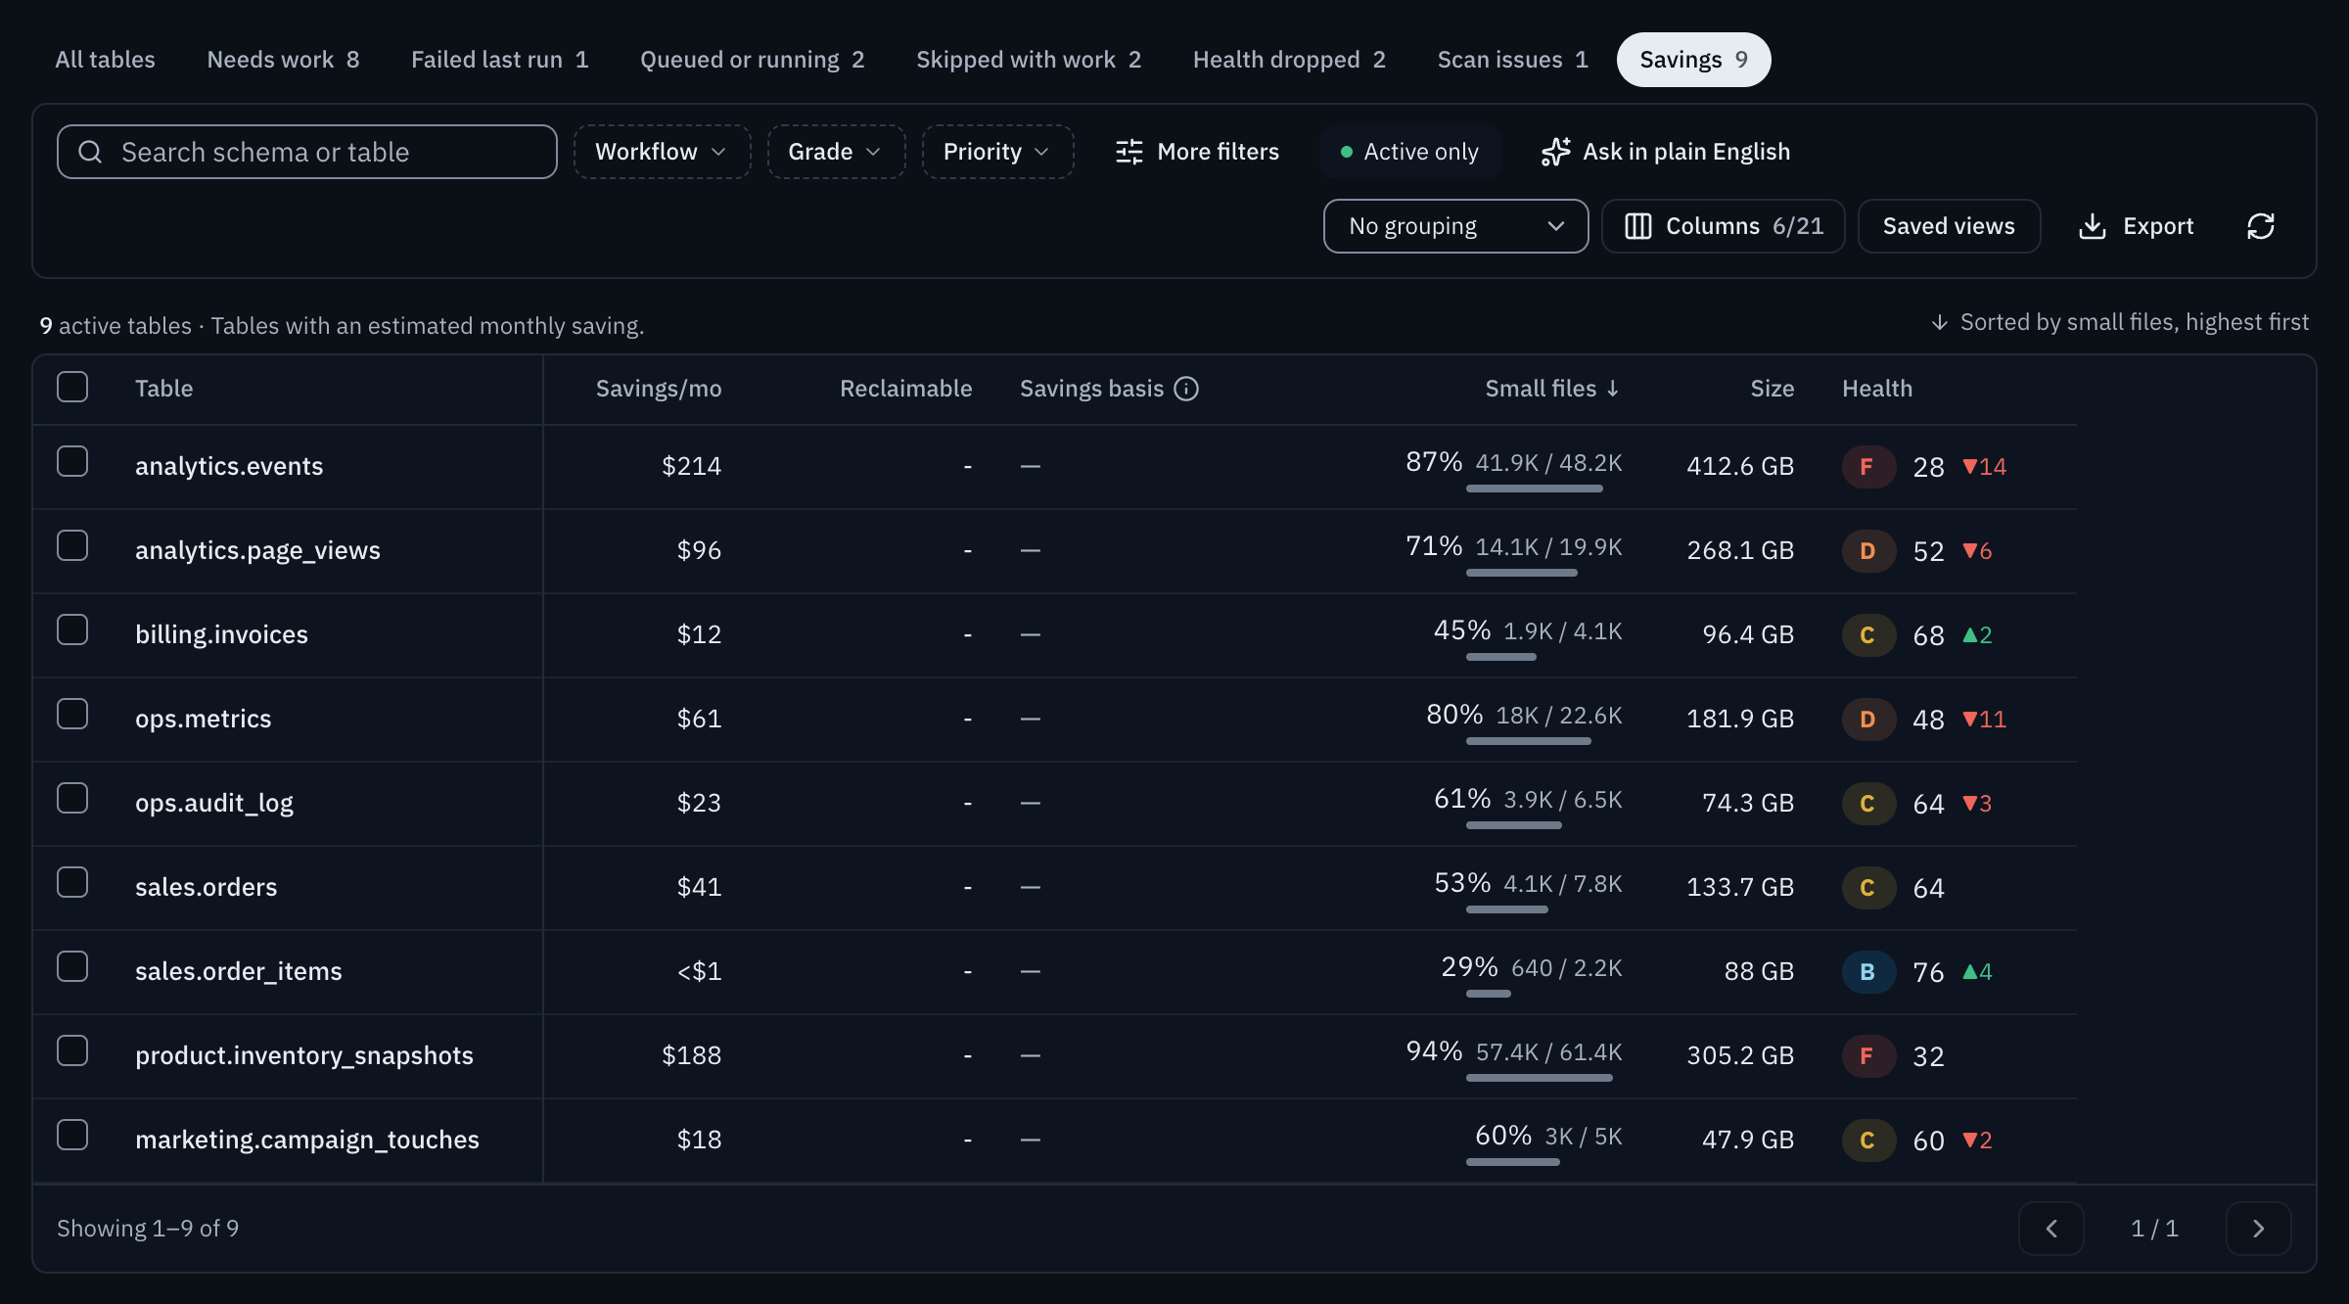Click the down 11 health trend on ops.metrics
The image size is (2349, 1304).
(x=1984, y=720)
